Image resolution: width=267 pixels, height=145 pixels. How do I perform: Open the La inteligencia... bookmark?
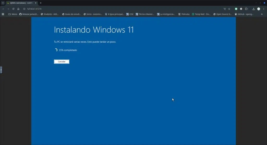(x=166, y=14)
